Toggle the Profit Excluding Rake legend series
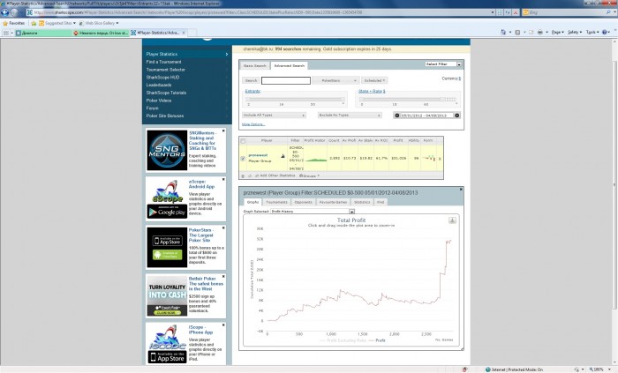 (343, 340)
